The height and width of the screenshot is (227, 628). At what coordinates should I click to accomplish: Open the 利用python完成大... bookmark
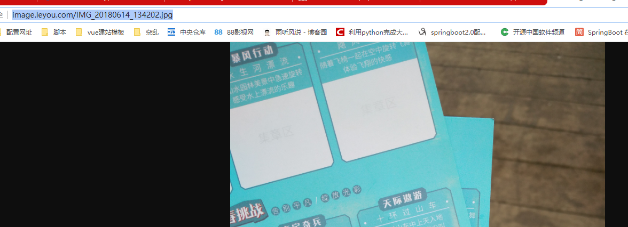click(372, 33)
